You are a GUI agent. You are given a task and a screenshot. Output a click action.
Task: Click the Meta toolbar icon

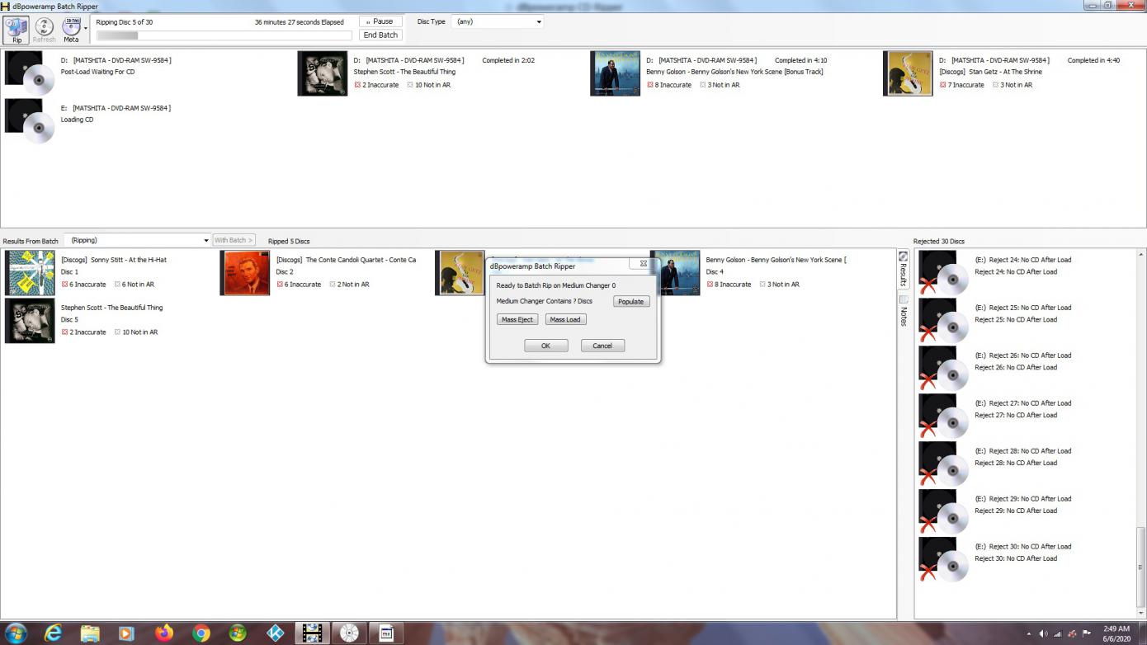71,29
